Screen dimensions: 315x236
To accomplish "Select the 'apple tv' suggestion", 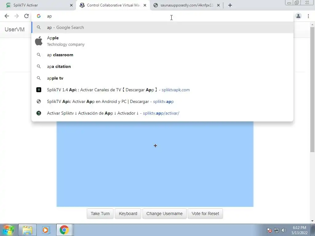I will coord(162,78).
